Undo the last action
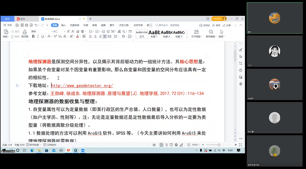The image size is (306, 169). tap(36, 25)
